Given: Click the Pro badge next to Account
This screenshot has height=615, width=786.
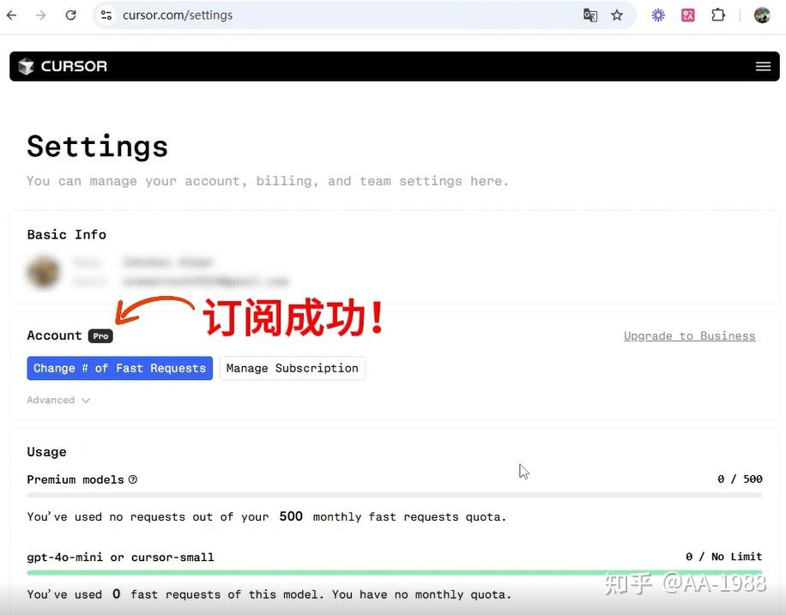Looking at the screenshot, I should 100,335.
